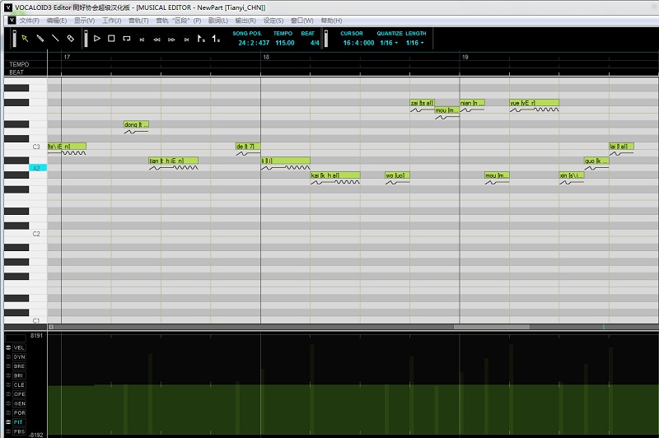Toggle the eye icon beside VEL

pyautogui.click(x=7, y=347)
